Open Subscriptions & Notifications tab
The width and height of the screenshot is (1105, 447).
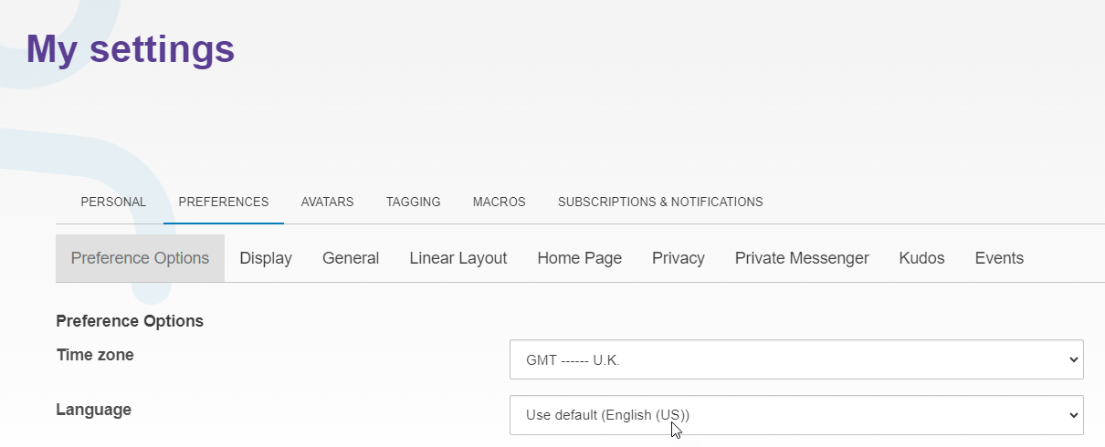coord(660,202)
